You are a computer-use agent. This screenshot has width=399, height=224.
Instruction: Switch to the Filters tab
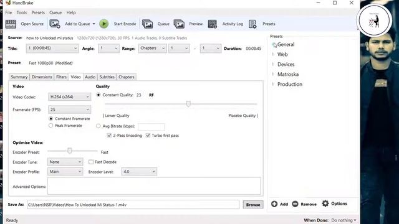point(61,77)
